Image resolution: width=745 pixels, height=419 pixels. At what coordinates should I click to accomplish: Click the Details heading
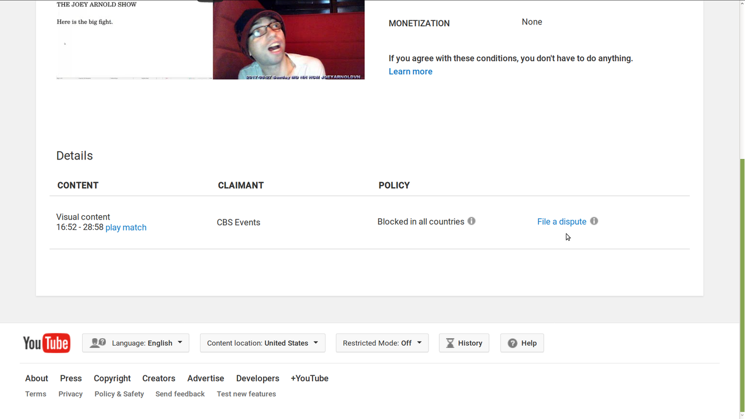pyautogui.click(x=74, y=155)
